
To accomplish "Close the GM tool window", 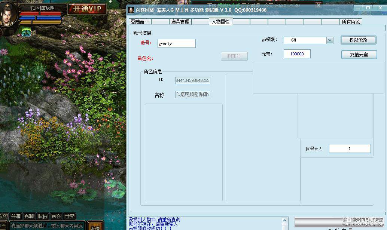I will tap(380, 8).
